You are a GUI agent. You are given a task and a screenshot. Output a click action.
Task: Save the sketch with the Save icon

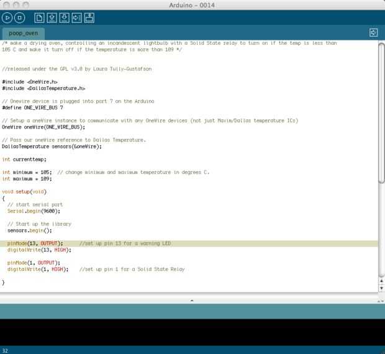click(x=65, y=17)
